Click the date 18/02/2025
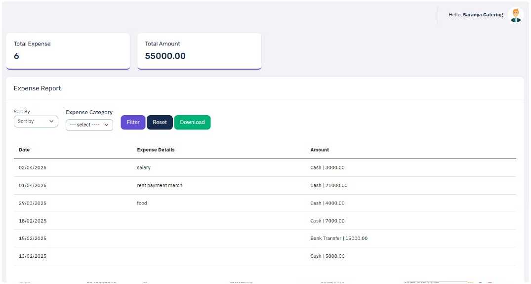 (33, 221)
